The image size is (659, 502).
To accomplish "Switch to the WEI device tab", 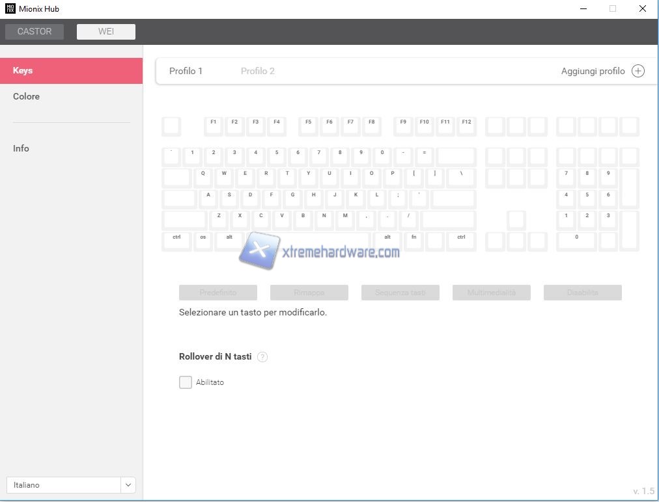I will [x=106, y=32].
